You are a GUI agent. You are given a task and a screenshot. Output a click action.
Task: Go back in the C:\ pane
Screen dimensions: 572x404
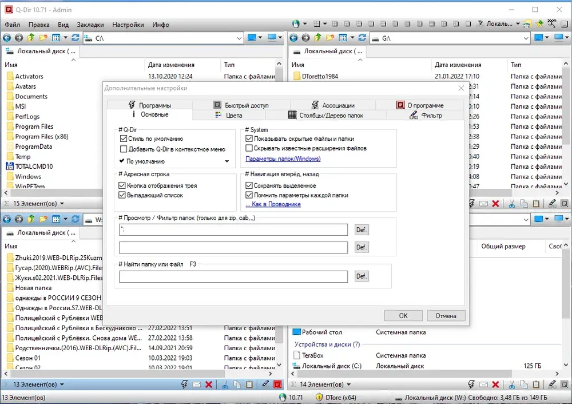[7, 38]
